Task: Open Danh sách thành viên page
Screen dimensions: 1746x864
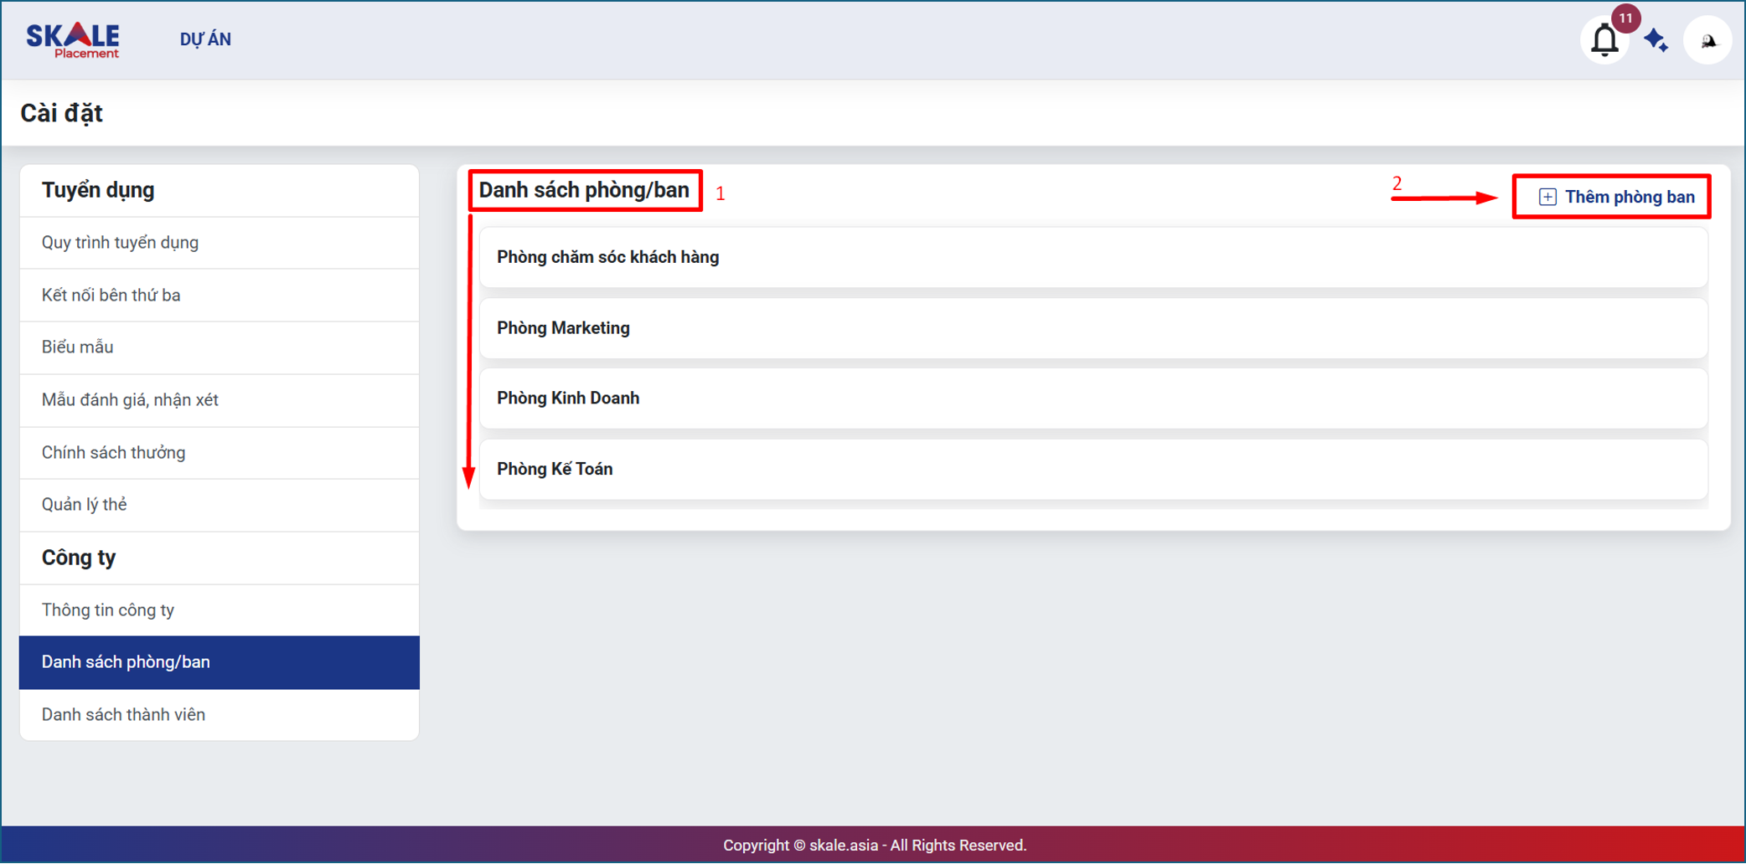Action: click(x=123, y=715)
